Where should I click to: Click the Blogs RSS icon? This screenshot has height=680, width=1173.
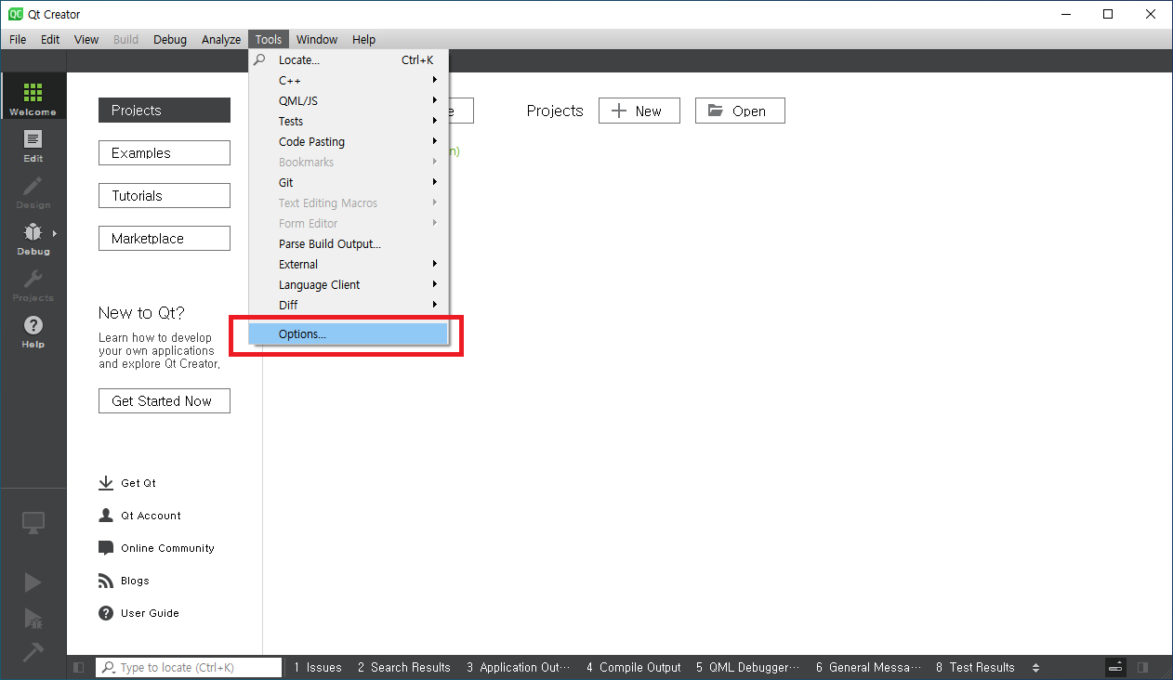coord(106,581)
